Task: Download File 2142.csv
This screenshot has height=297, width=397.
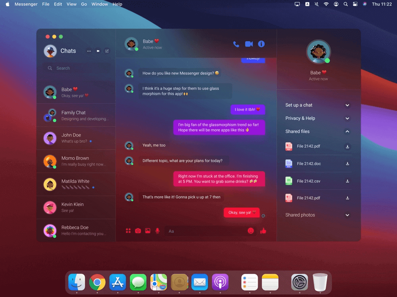Action: (x=347, y=181)
